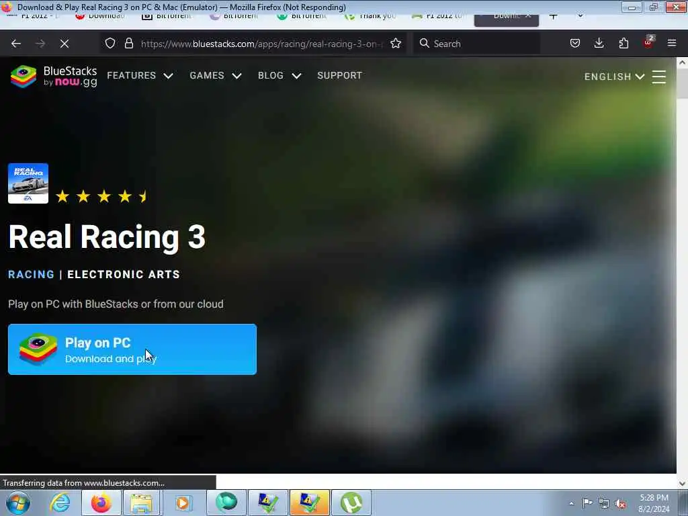This screenshot has height=516, width=688.
Task: Switch to Firefox on the taskbar
Action: [101, 503]
